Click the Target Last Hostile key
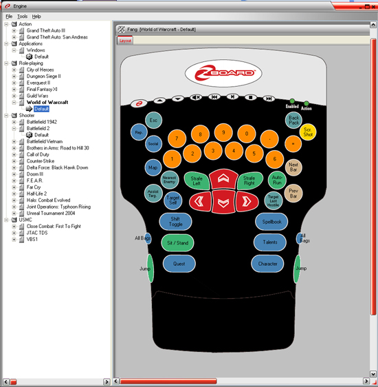Screen dimensions: 378x387 [273, 200]
